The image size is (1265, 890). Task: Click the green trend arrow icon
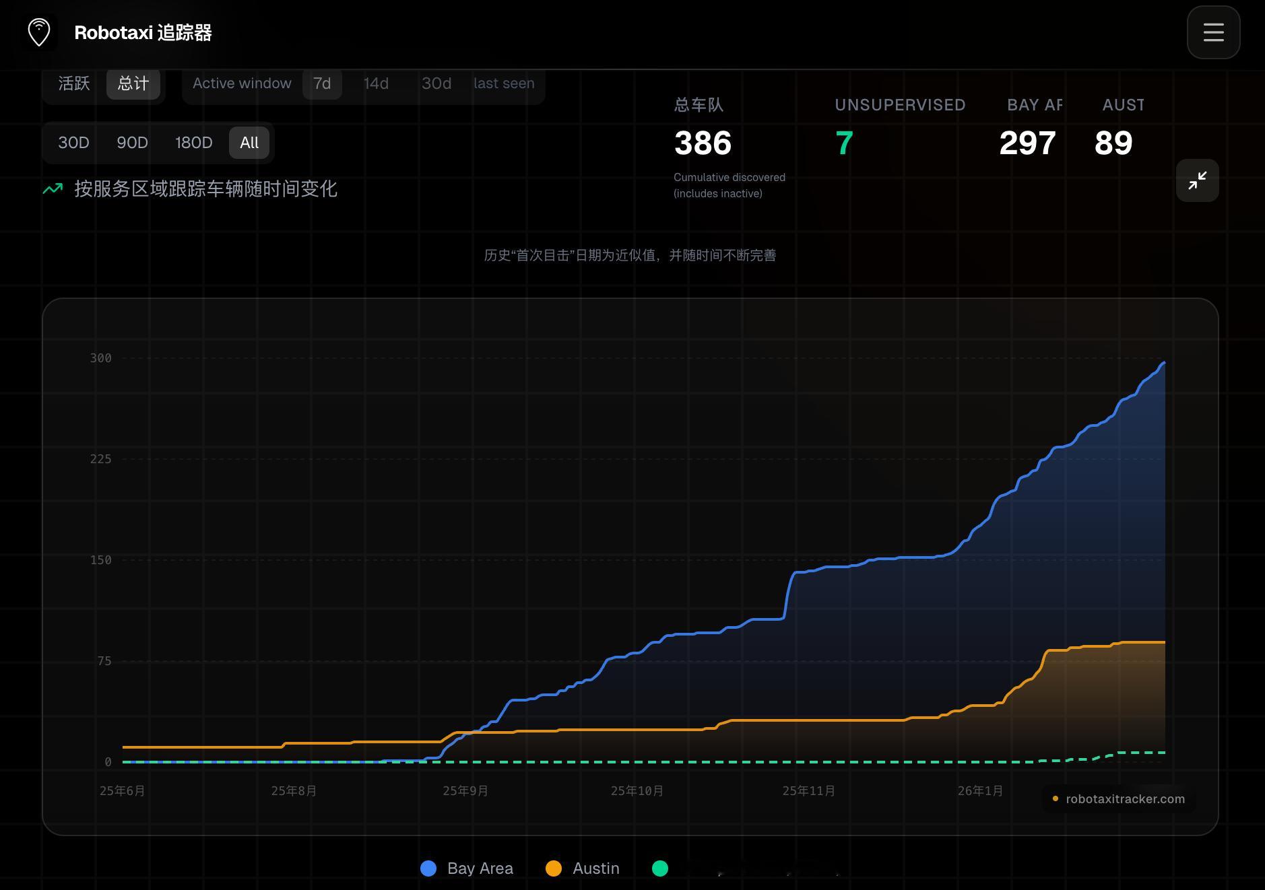53,189
